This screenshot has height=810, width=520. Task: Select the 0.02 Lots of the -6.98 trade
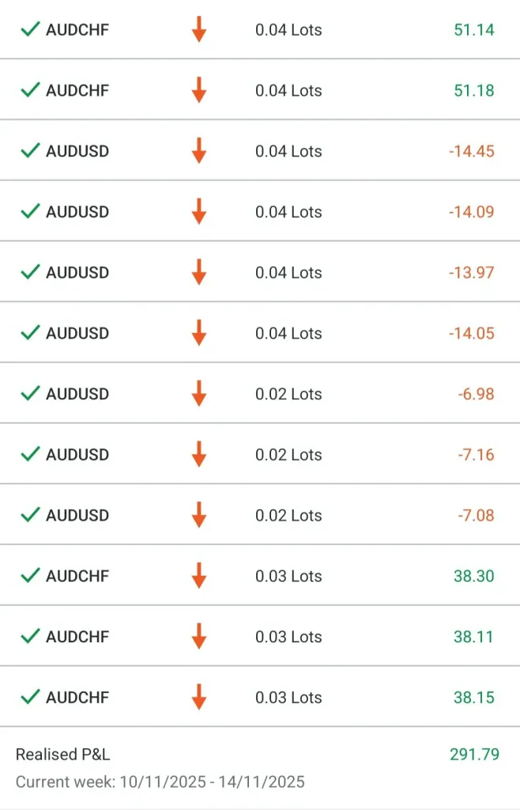(x=288, y=394)
